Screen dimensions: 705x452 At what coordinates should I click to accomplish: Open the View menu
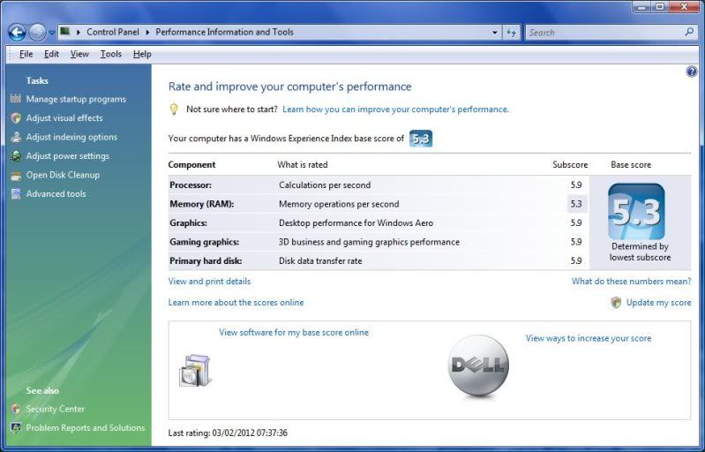tap(79, 54)
